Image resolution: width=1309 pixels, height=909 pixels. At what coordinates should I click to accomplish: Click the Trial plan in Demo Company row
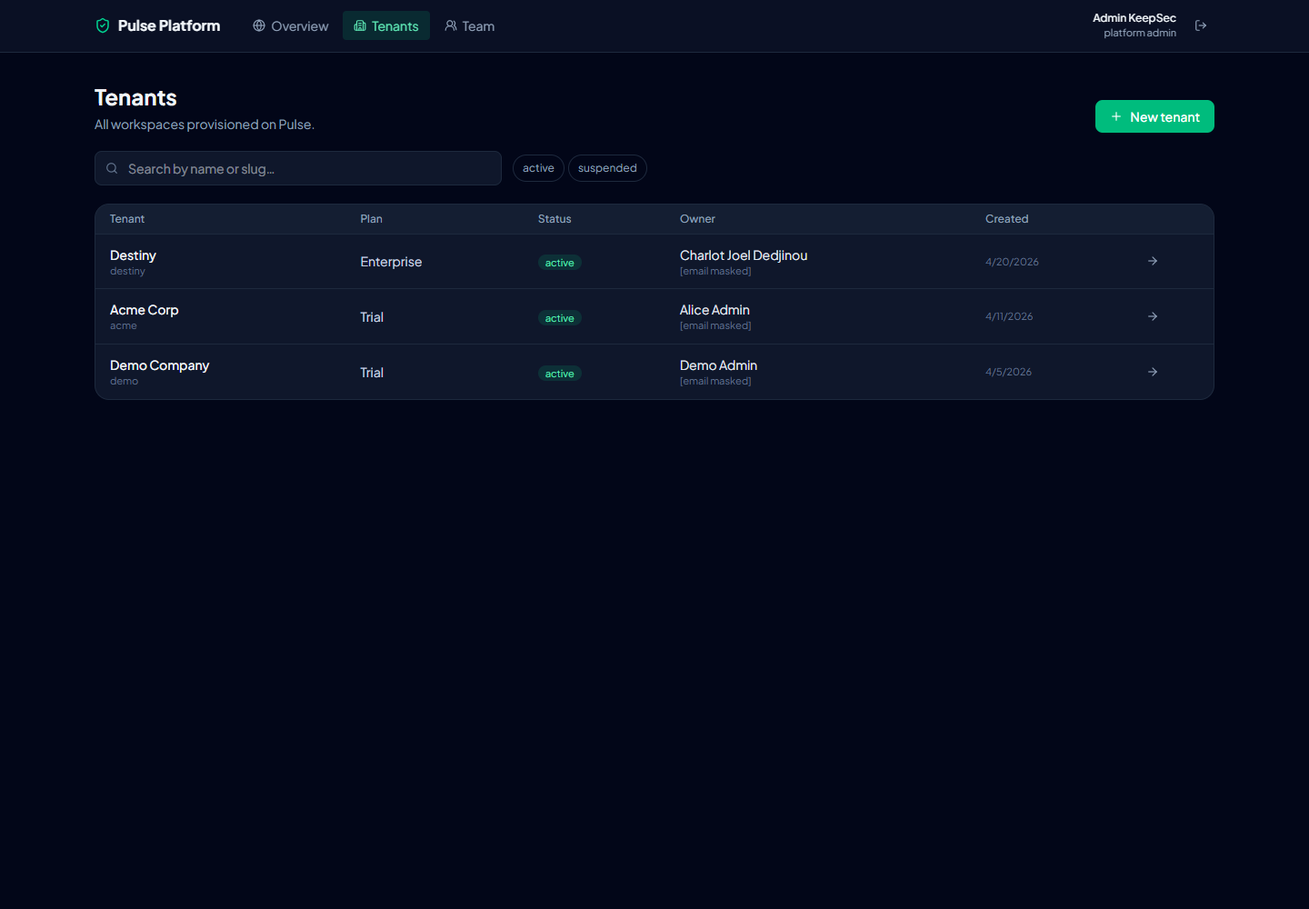pyautogui.click(x=372, y=373)
